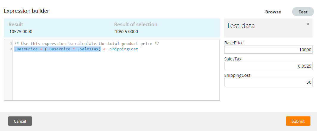Image resolution: width=317 pixels, height=131 pixels.
Task: Click empty area of expression editor
Action: coord(116,77)
